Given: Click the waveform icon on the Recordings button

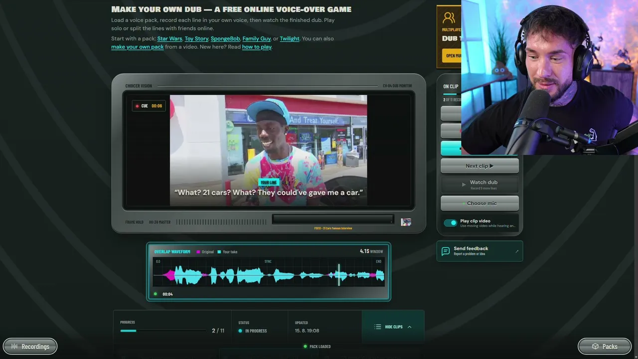Looking at the screenshot, I should (x=15, y=347).
